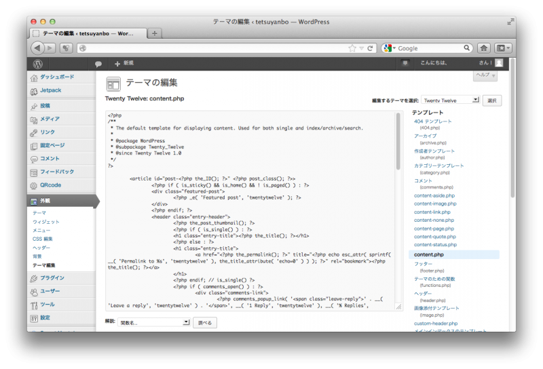The width and height of the screenshot is (543, 369).
Task: Open メニュー submenu link
Action: pyautogui.click(x=41, y=231)
